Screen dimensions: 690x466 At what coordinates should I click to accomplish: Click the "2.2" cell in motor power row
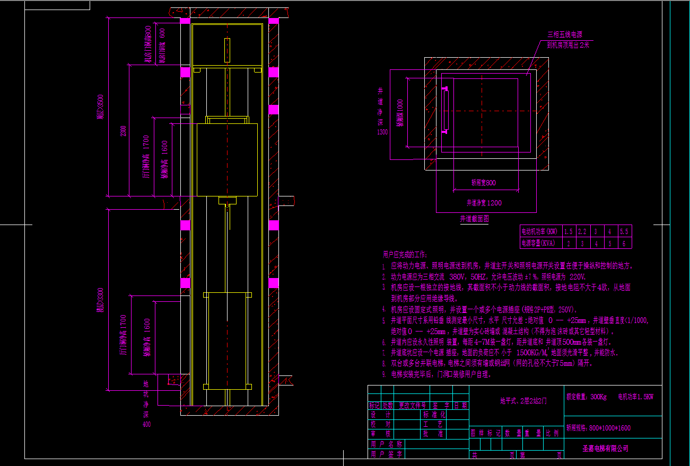click(x=582, y=231)
